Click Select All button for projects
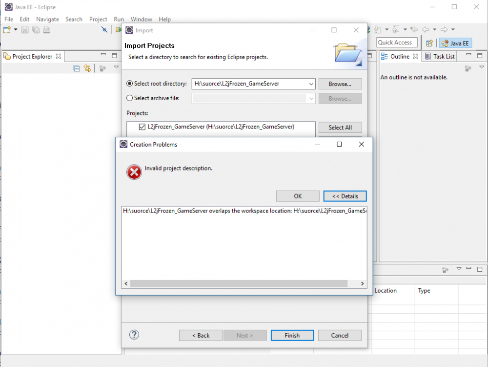This screenshot has height=367, width=488. tap(340, 127)
